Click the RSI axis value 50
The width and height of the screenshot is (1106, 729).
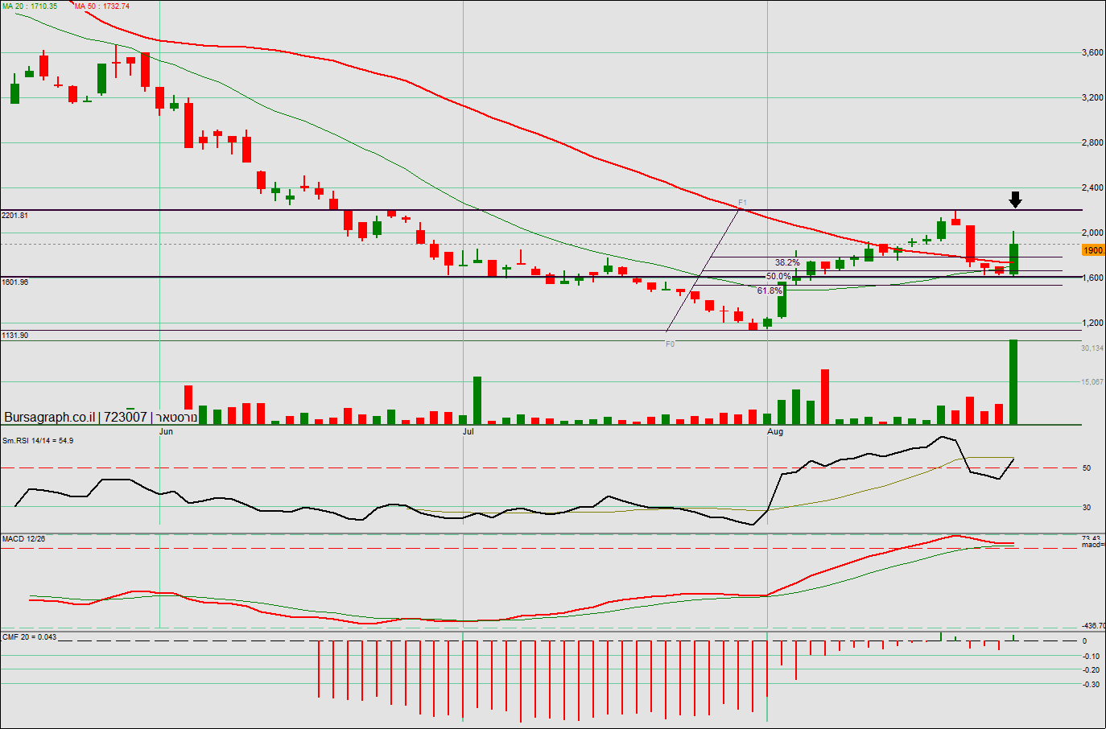click(1087, 468)
